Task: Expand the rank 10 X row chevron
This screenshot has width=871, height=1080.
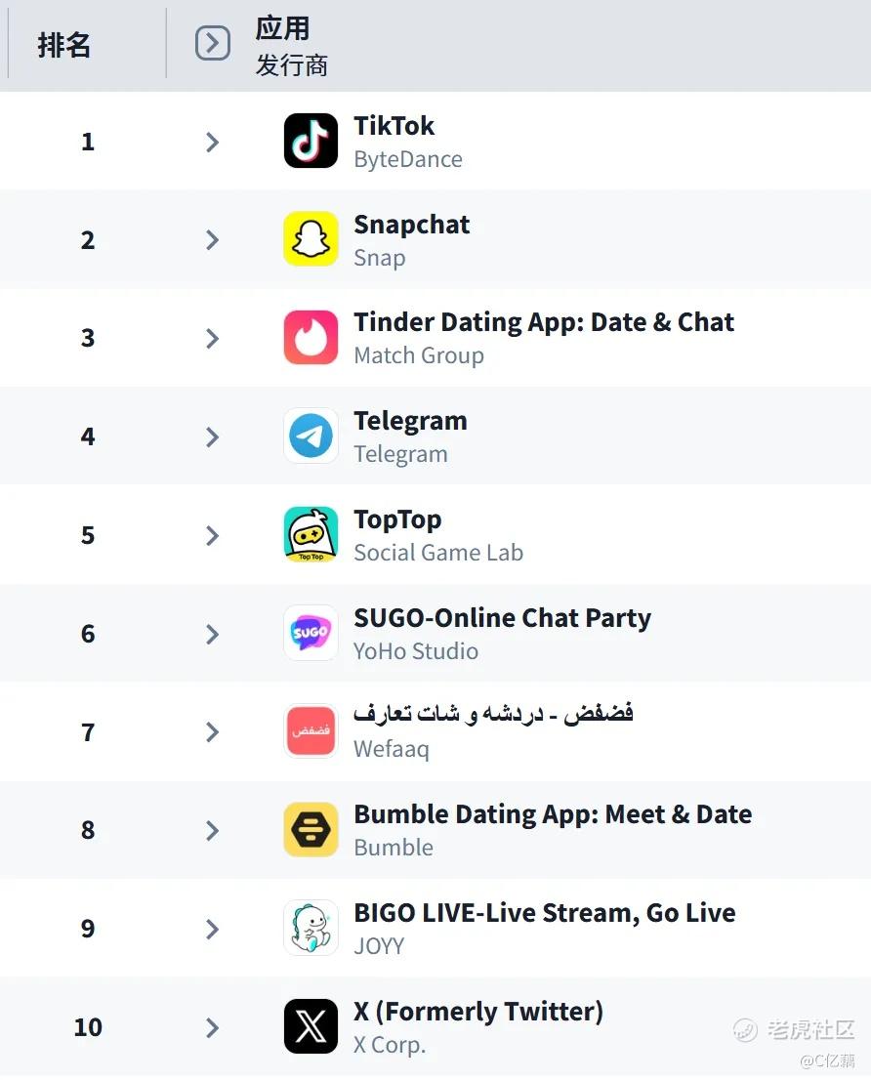Action: [212, 1027]
